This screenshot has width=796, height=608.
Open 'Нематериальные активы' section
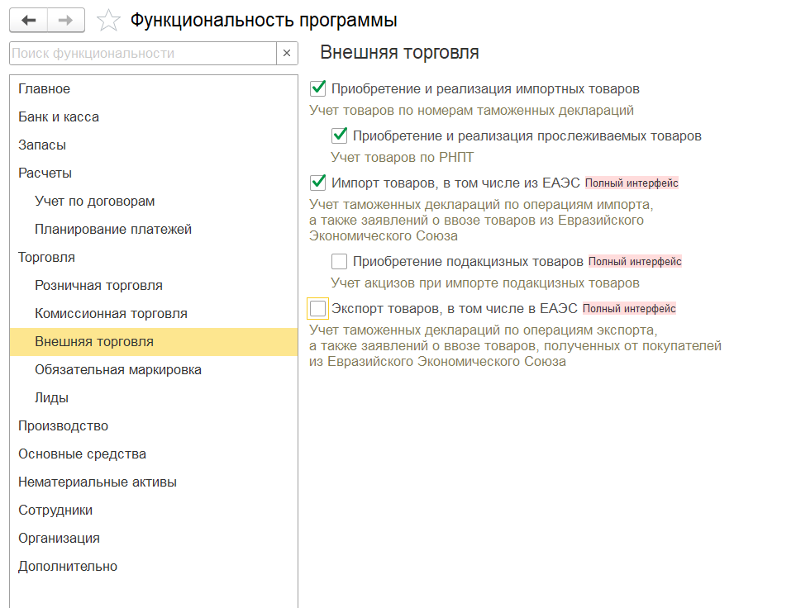point(153,482)
